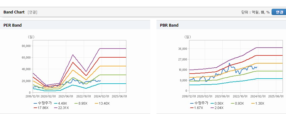The image size is (286, 114).
Task: Click the purple 22.31X band line in PER chart
Action: 113,49
